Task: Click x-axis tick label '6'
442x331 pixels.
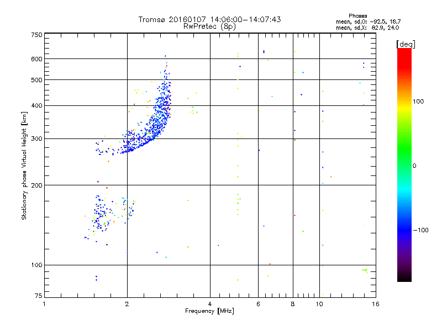Action: coord(258,305)
